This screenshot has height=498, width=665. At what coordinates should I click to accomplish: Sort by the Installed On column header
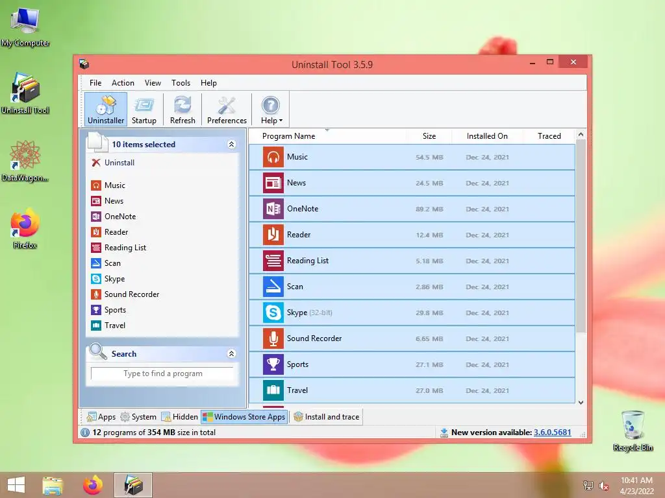coord(487,136)
